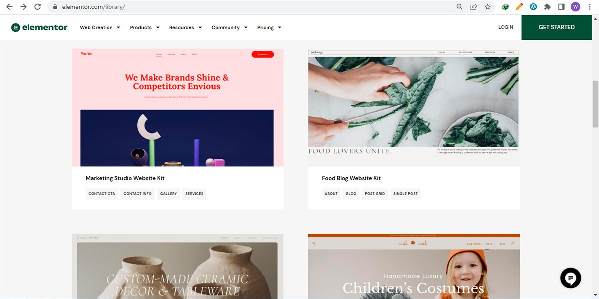Open the Chrome profile avatar

(575, 7)
